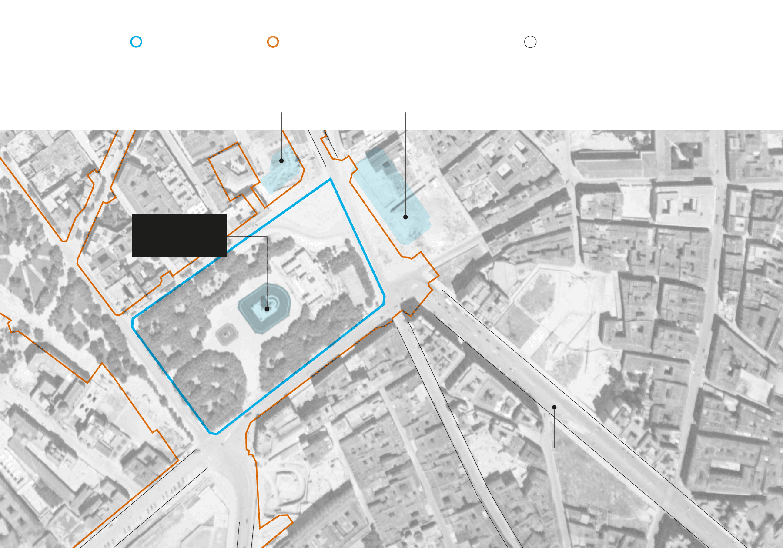Image resolution: width=783 pixels, height=548 pixels.
Task: Select the dot marker on the diagonal avenue
Action: (554, 407)
